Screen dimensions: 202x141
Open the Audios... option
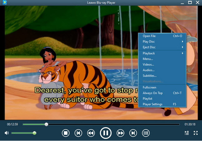pyautogui.click(x=162, y=70)
